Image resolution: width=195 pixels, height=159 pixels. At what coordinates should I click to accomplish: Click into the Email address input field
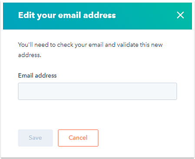coord(97,91)
